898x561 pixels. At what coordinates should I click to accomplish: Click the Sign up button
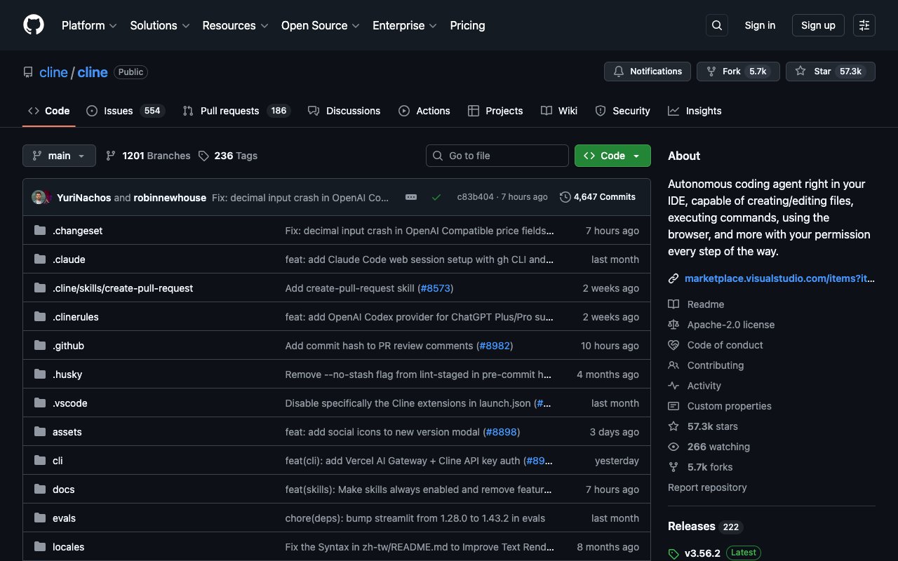point(818,25)
